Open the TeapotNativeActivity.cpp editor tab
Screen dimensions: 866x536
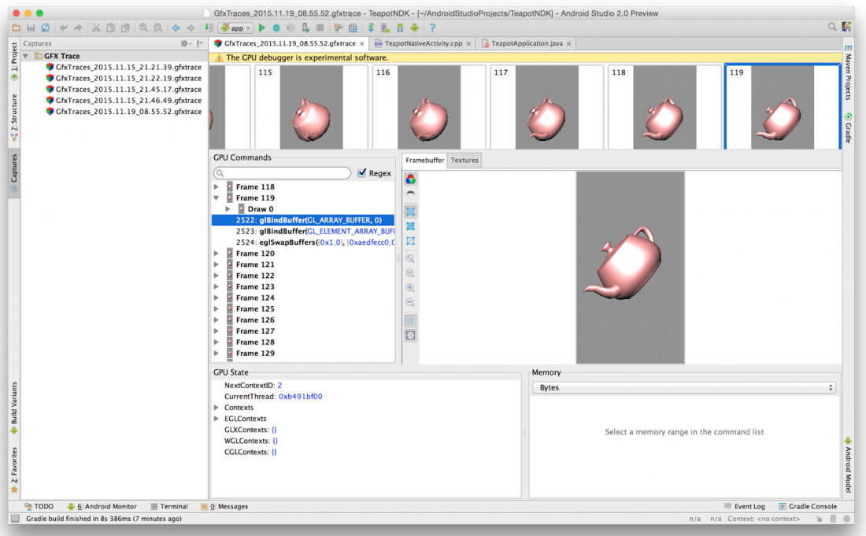click(x=423, y=43)
